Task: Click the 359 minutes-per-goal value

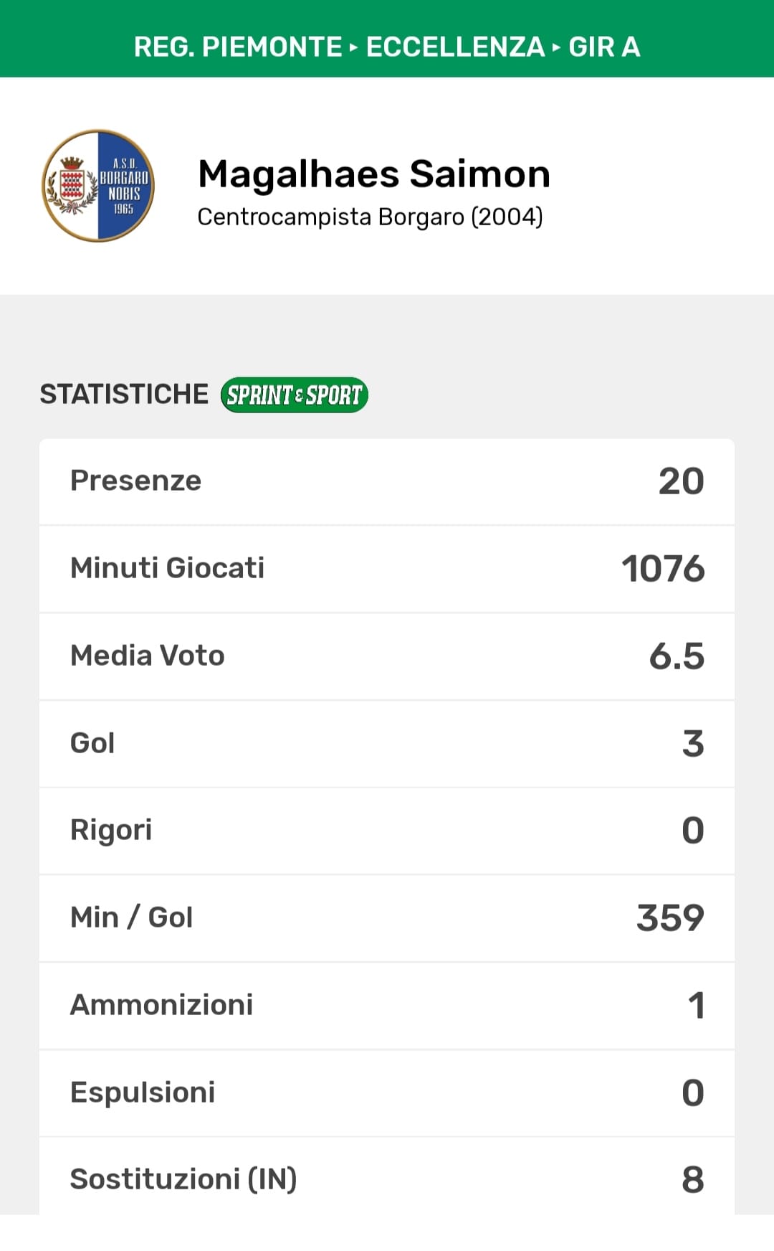Action: click(x=670, y=918)
